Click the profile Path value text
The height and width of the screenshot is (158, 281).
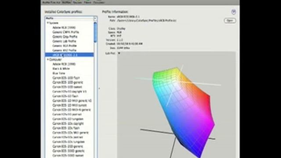tap(147, 21)
